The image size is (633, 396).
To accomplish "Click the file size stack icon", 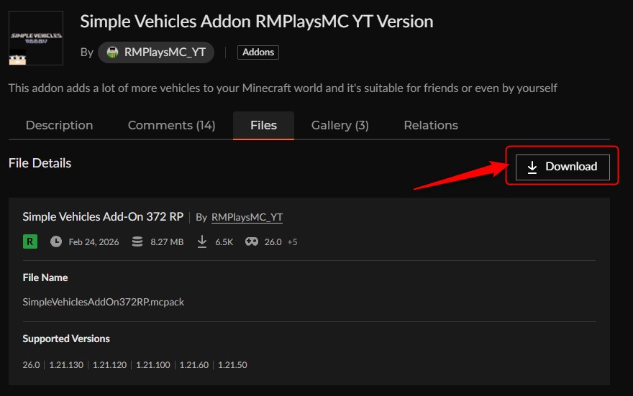I will [137, 241].
